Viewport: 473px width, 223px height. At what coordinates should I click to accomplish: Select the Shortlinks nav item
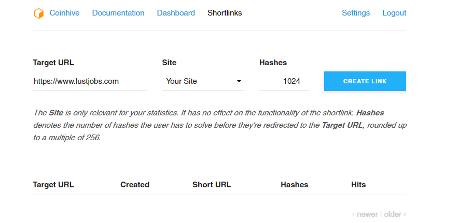225,13
